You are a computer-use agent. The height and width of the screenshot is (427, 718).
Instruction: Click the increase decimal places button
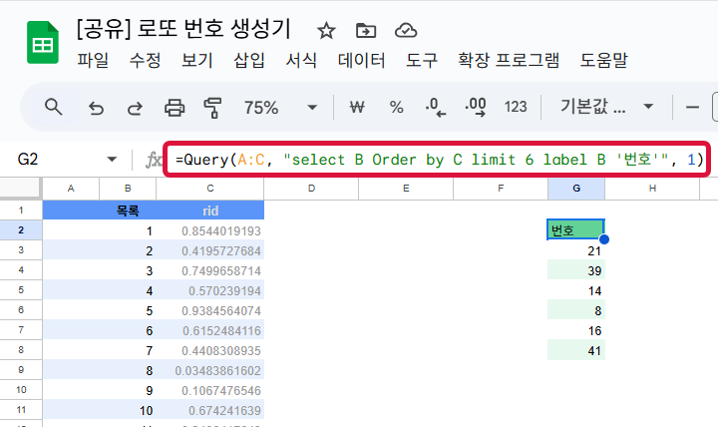pos(475,107)
